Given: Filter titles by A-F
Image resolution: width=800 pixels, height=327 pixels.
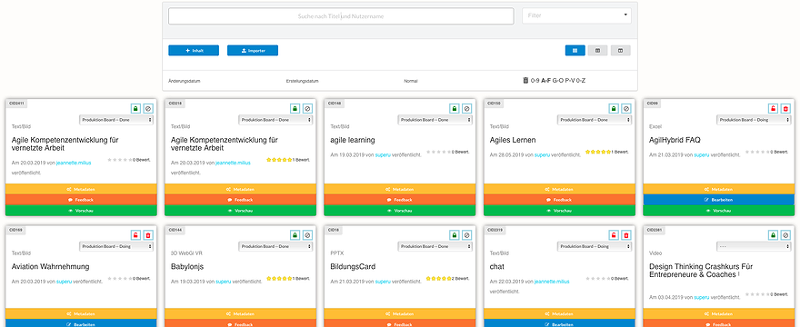Looking at the screenshot, I should [x=546, y=81].
